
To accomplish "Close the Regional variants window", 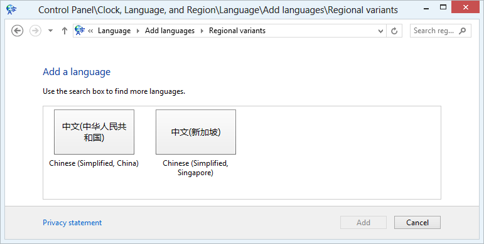I will (x=465, y=8).
